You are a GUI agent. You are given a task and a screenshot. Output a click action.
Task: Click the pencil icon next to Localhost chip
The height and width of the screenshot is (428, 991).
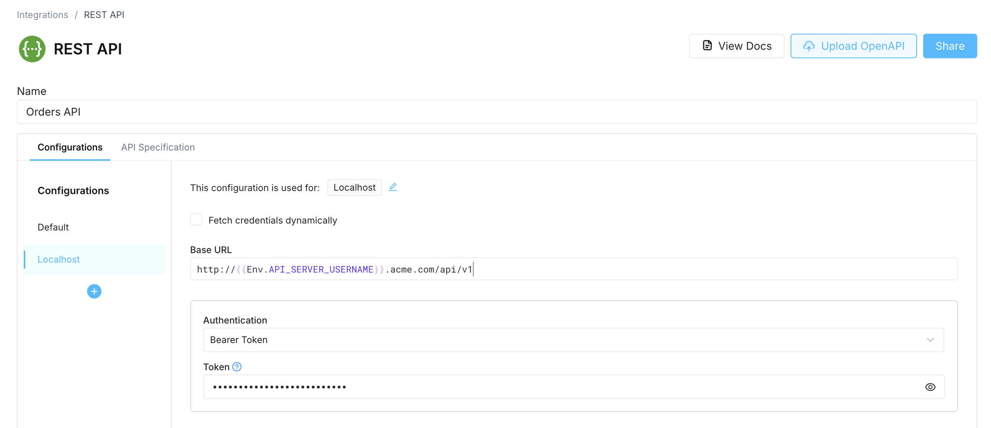click(393, 187)
